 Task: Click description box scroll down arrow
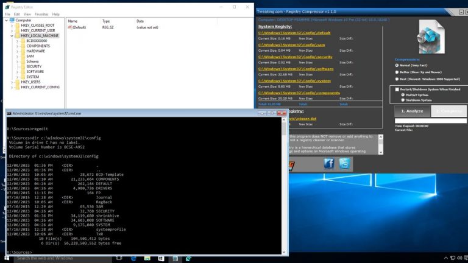tap(380, 152)
